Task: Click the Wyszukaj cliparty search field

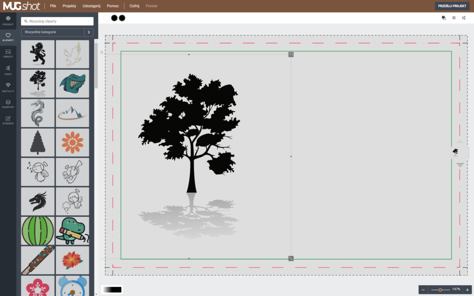Action: click(57, 21)
